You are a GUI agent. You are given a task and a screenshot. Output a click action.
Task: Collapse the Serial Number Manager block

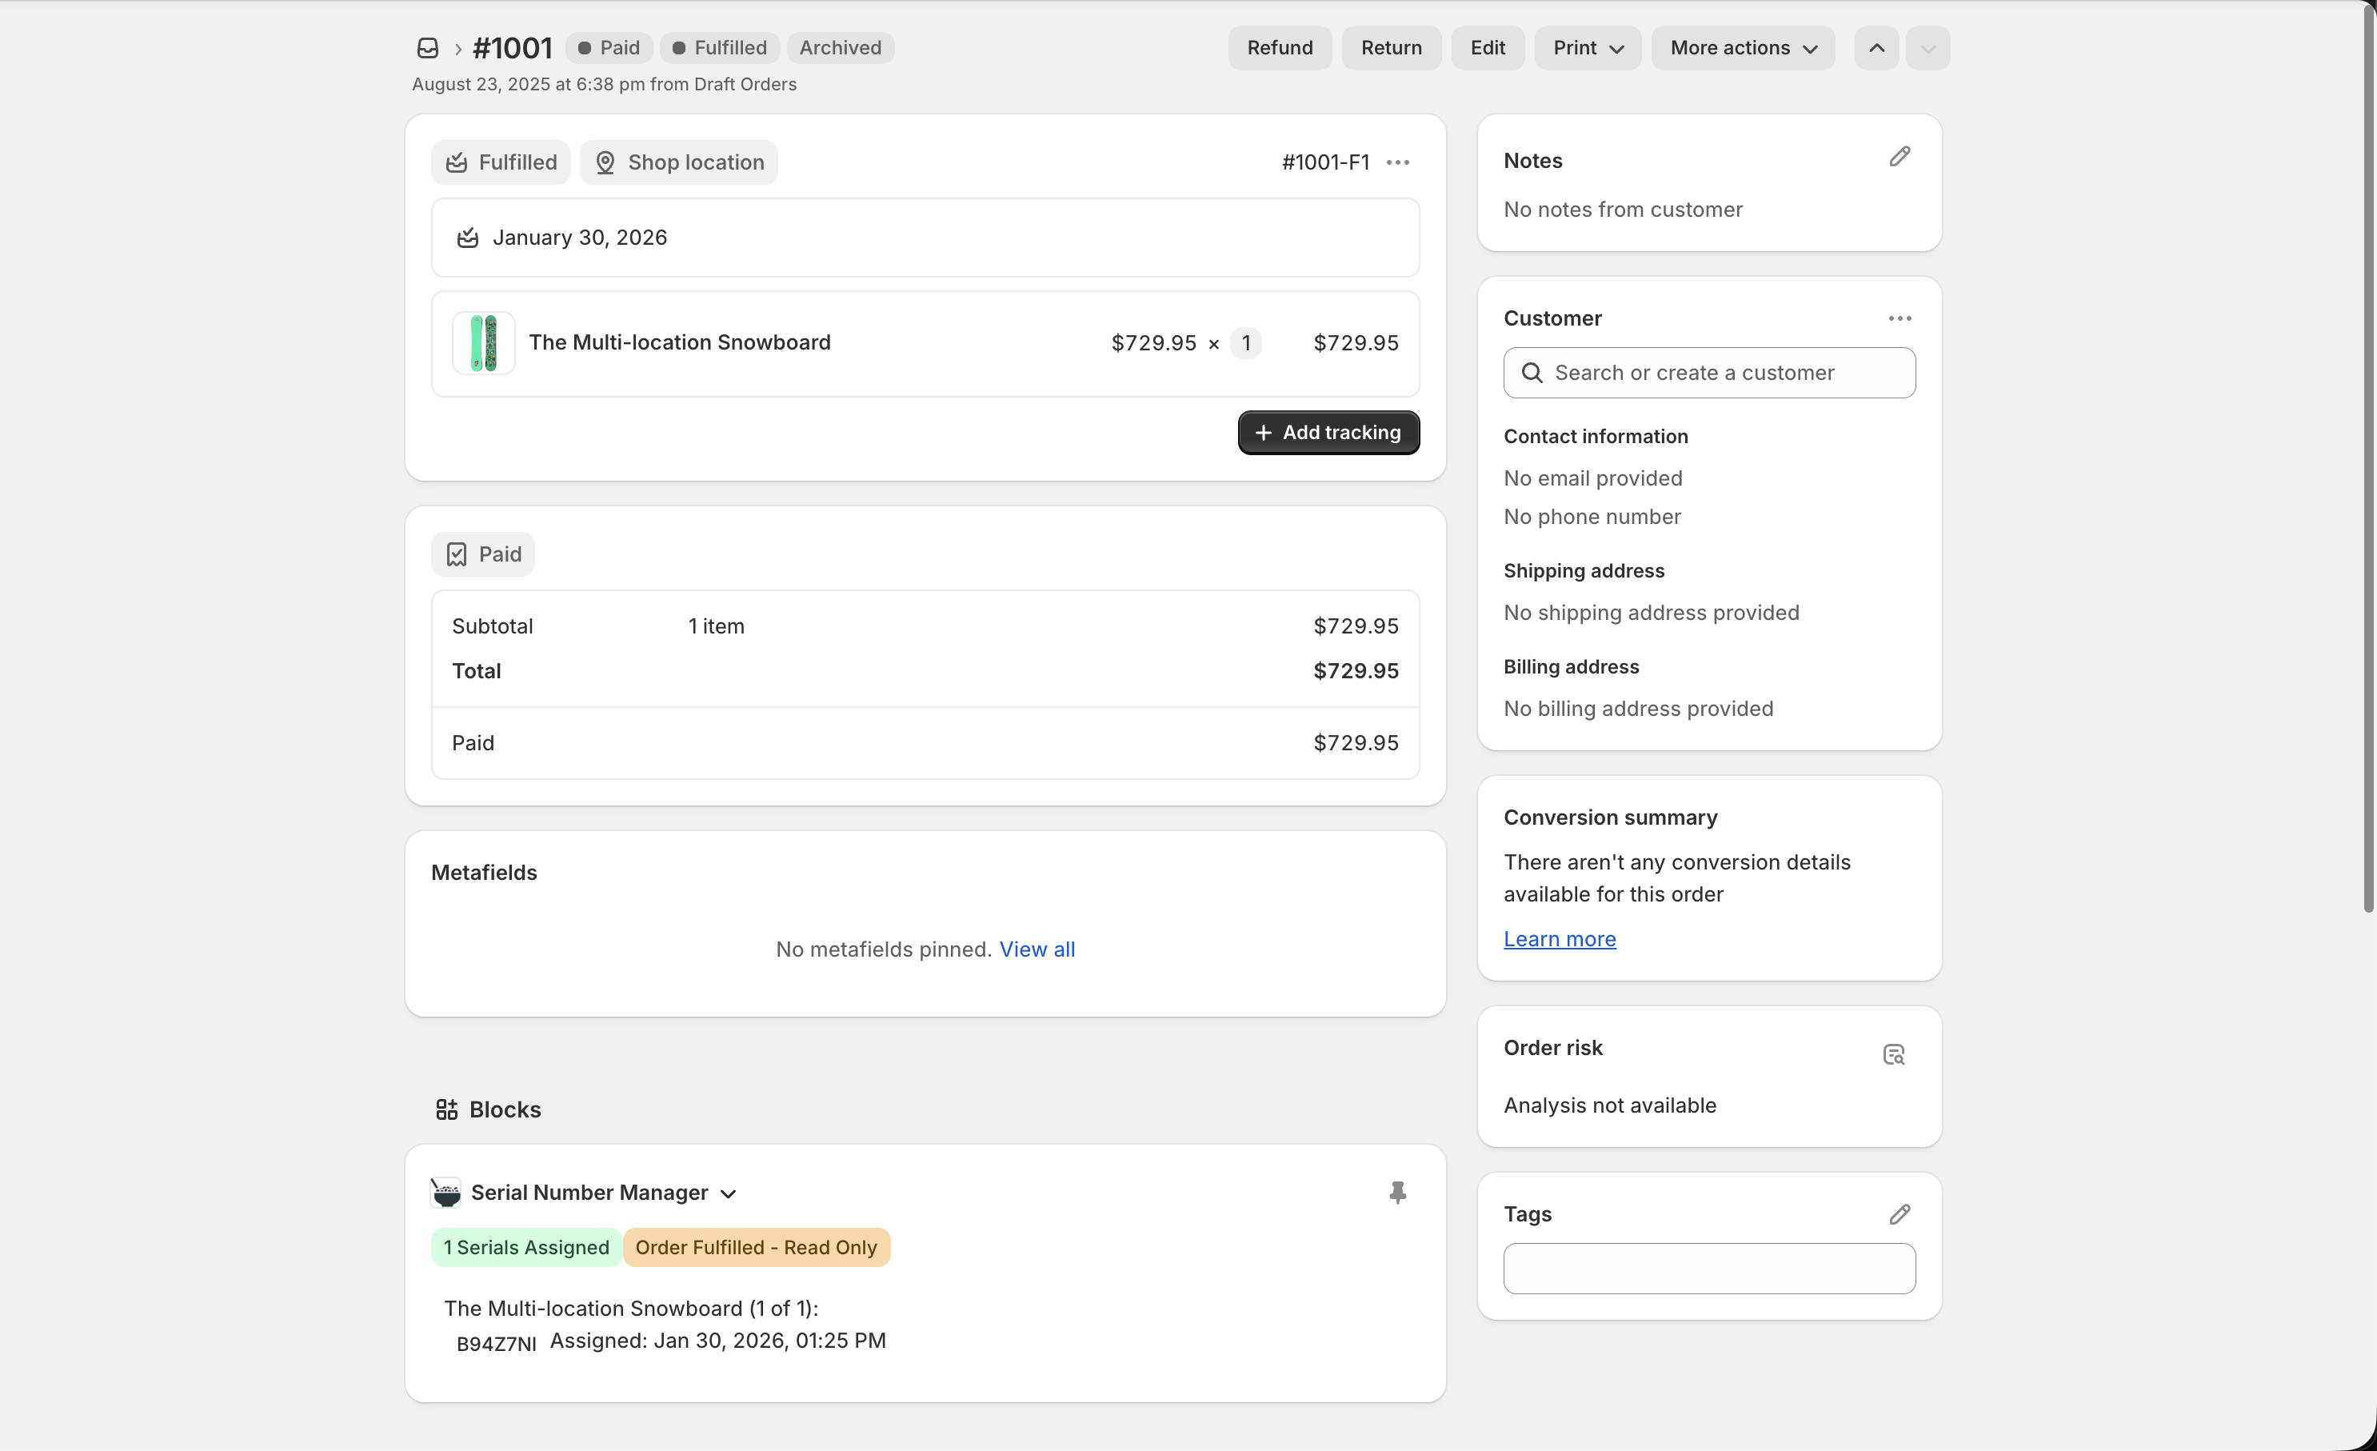coord(727,1193)
